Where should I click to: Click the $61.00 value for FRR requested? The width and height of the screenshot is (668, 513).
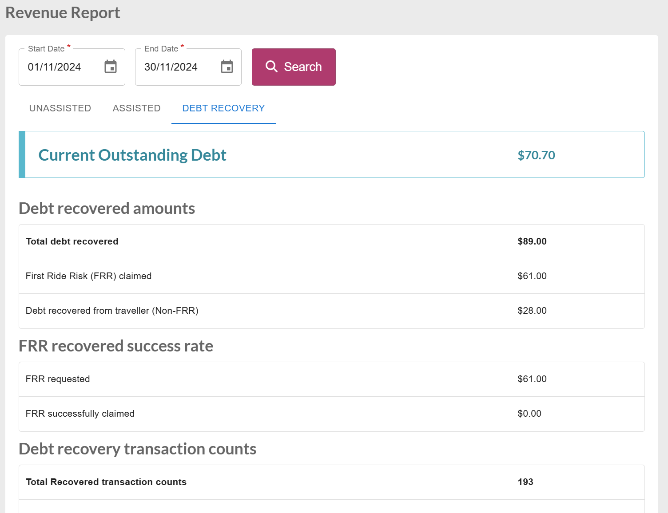(532, 379)
